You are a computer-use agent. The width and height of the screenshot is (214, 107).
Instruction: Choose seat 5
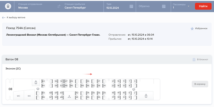(x=129, y=98)
